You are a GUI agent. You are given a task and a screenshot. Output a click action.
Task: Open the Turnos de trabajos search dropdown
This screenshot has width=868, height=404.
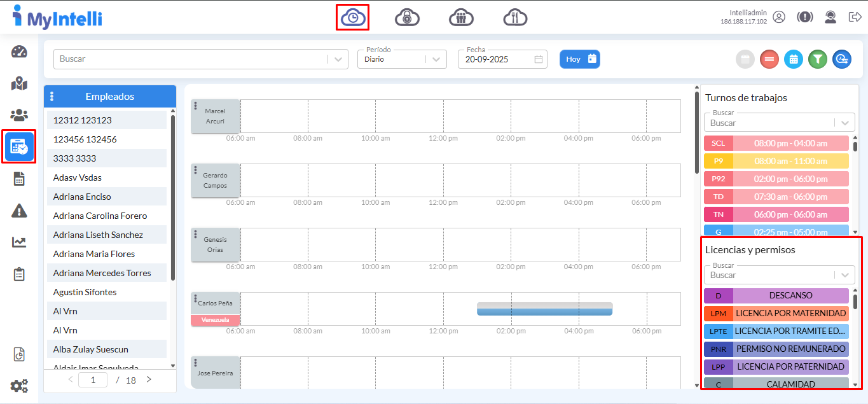844,123
